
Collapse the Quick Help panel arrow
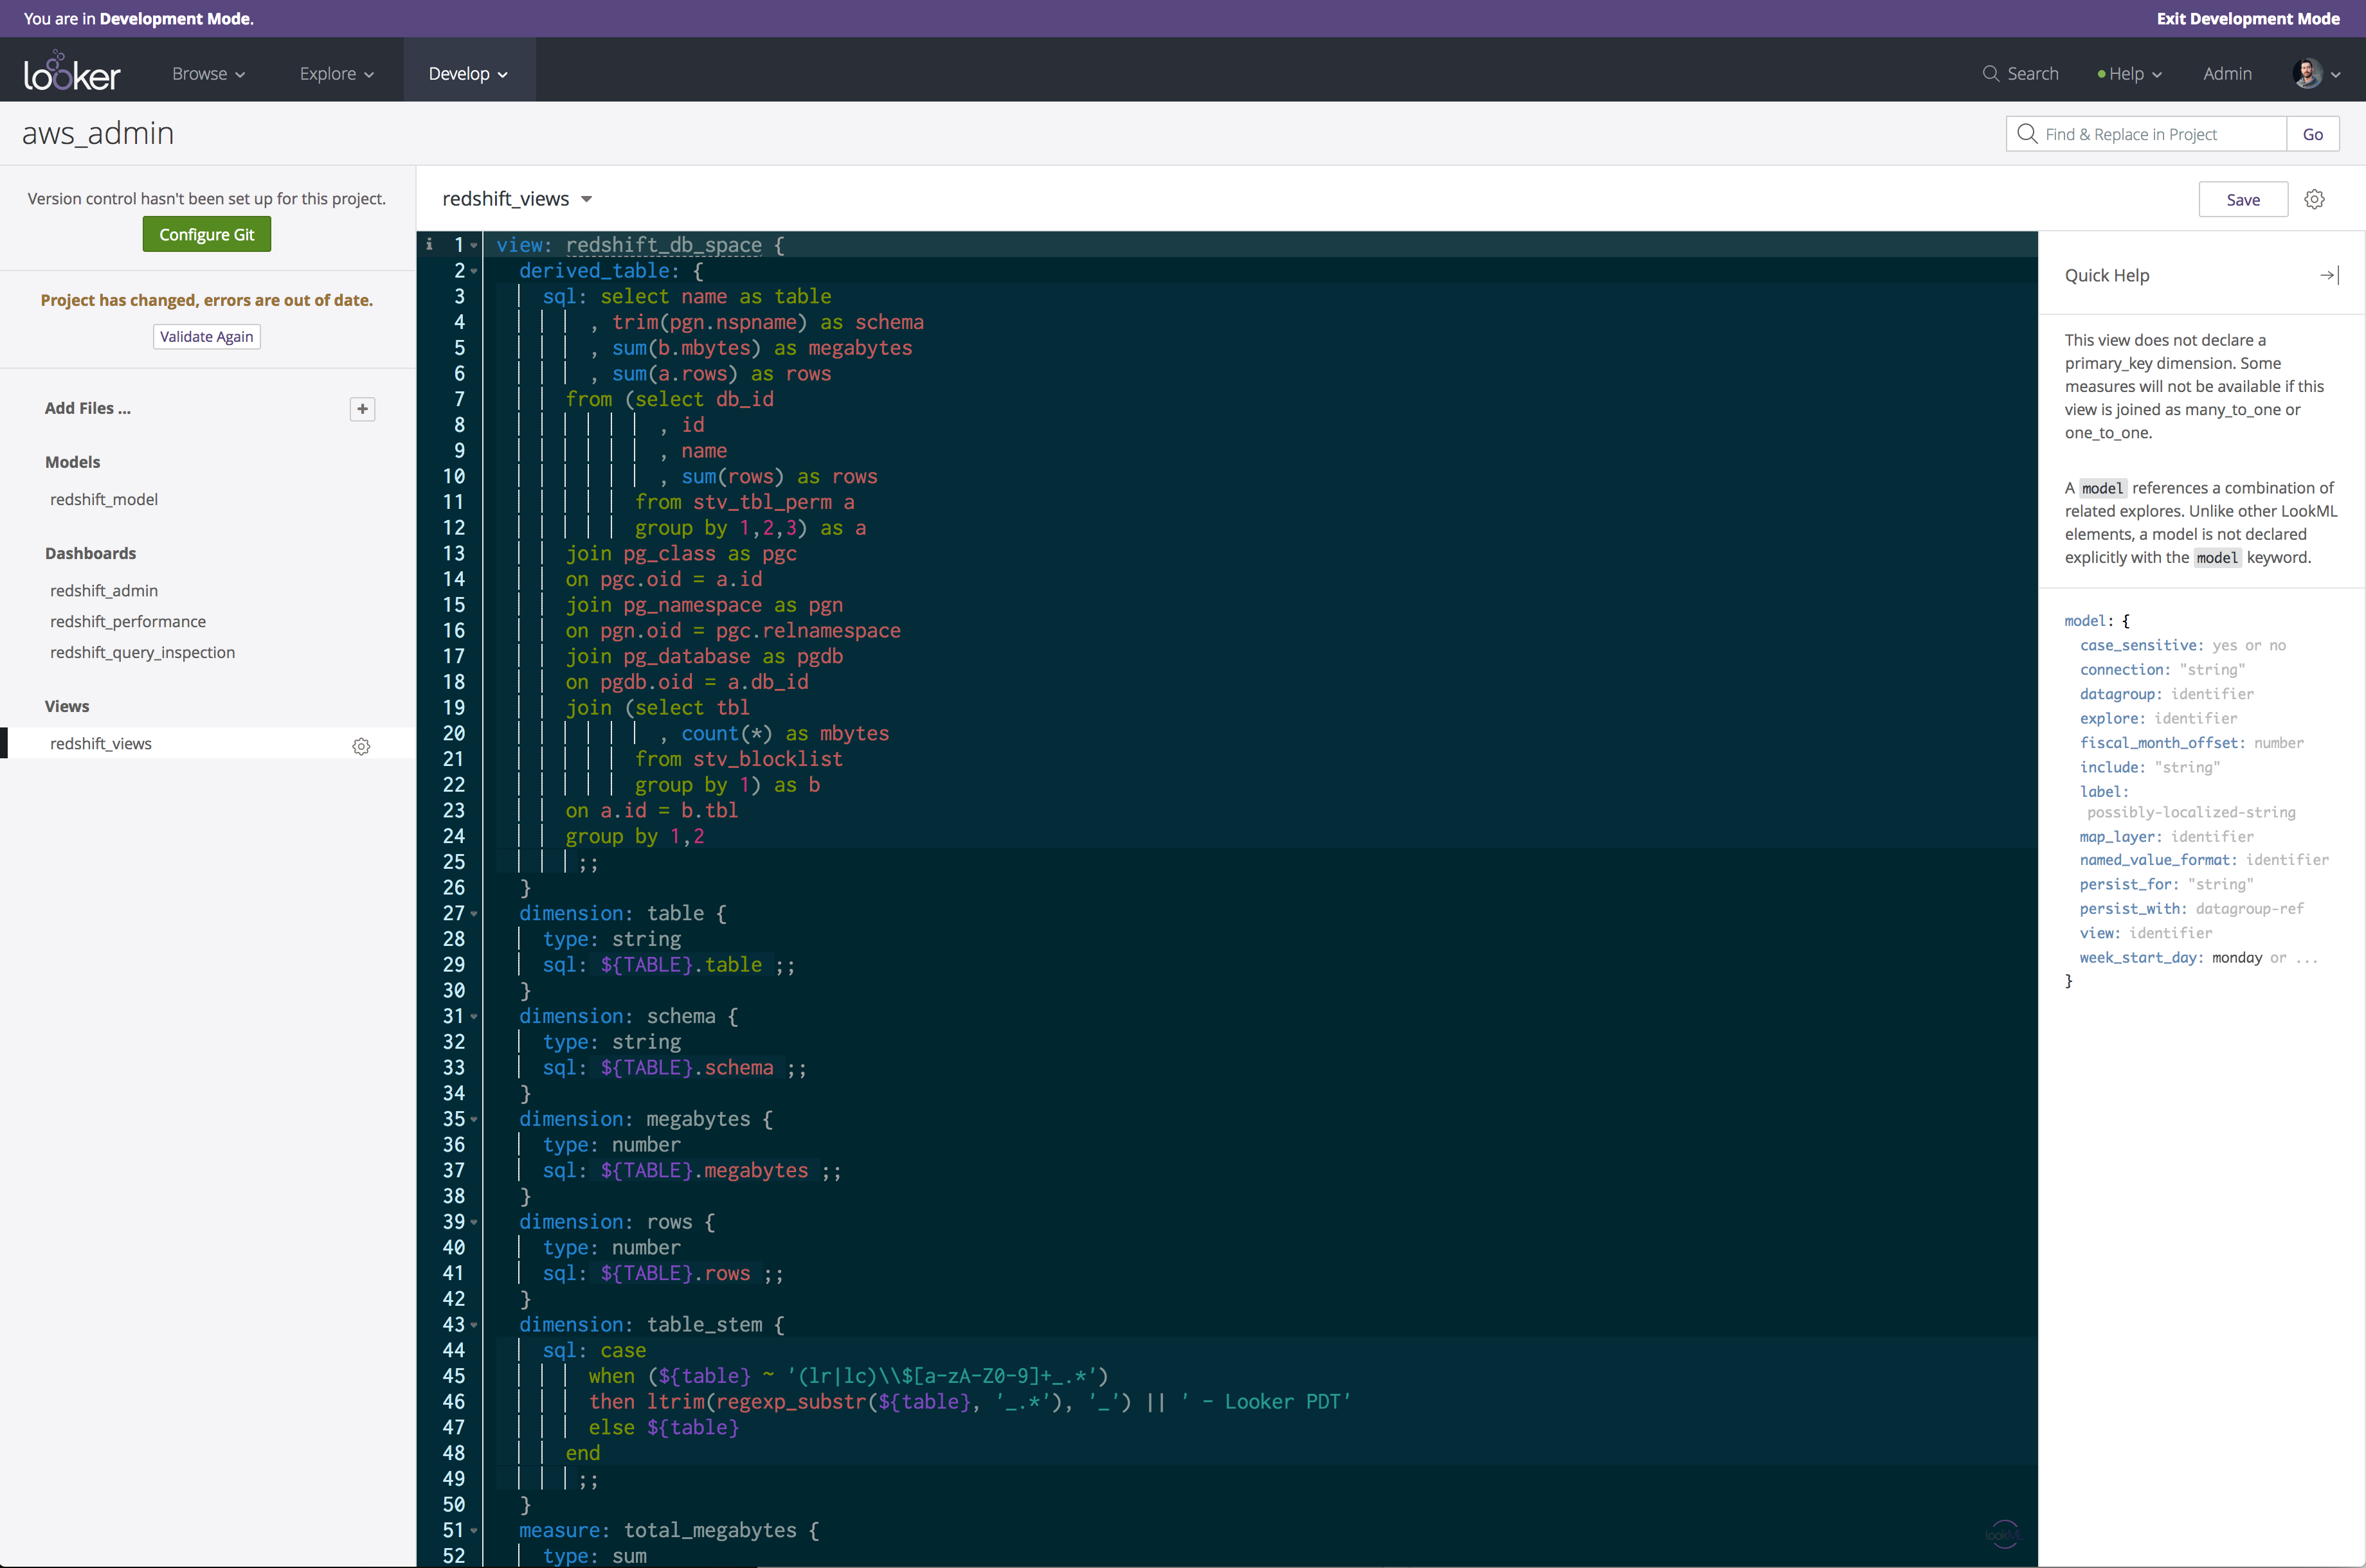[x=2329, y=275]
